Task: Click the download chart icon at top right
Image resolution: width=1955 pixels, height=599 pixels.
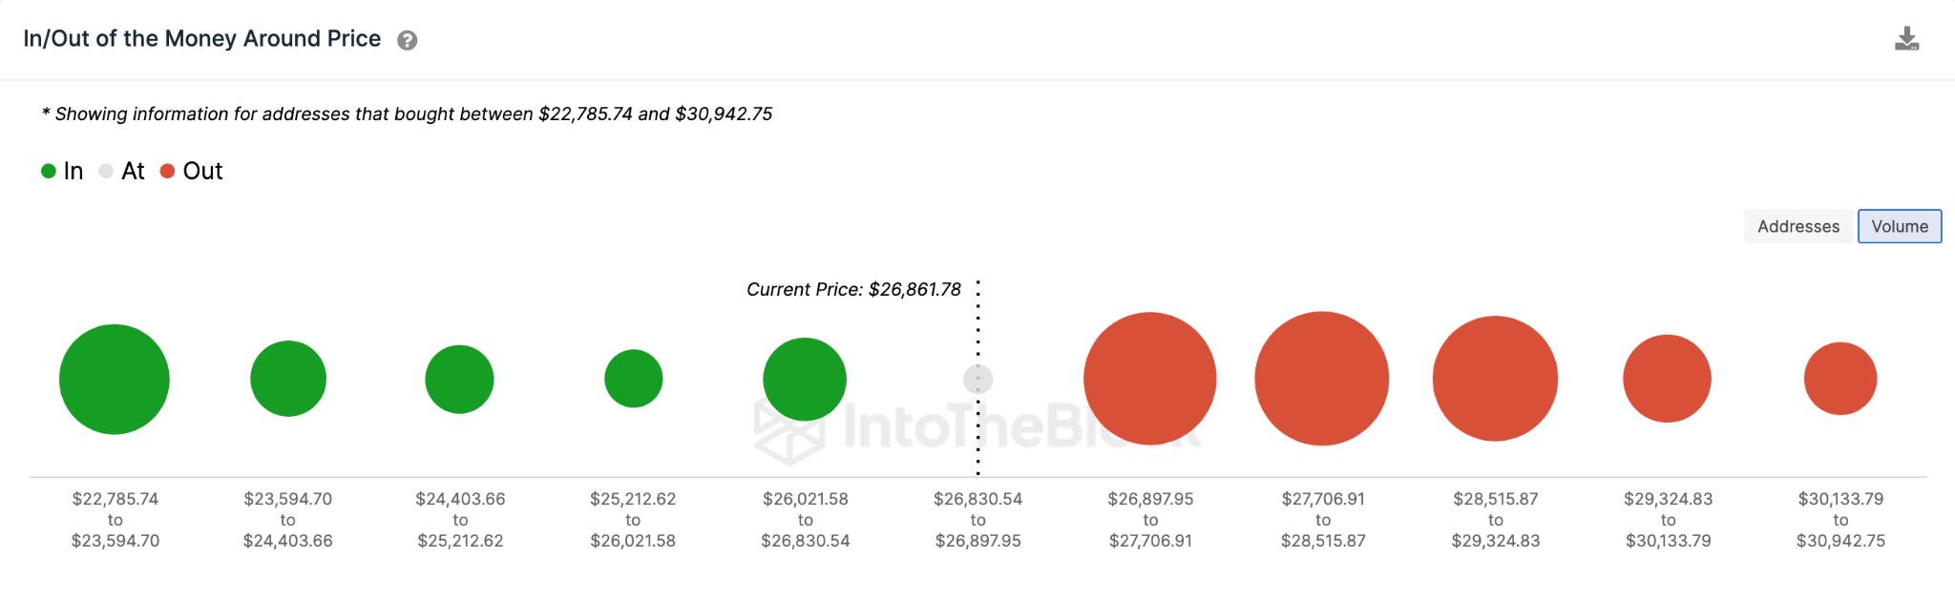Action: [x=1908, y=38]
